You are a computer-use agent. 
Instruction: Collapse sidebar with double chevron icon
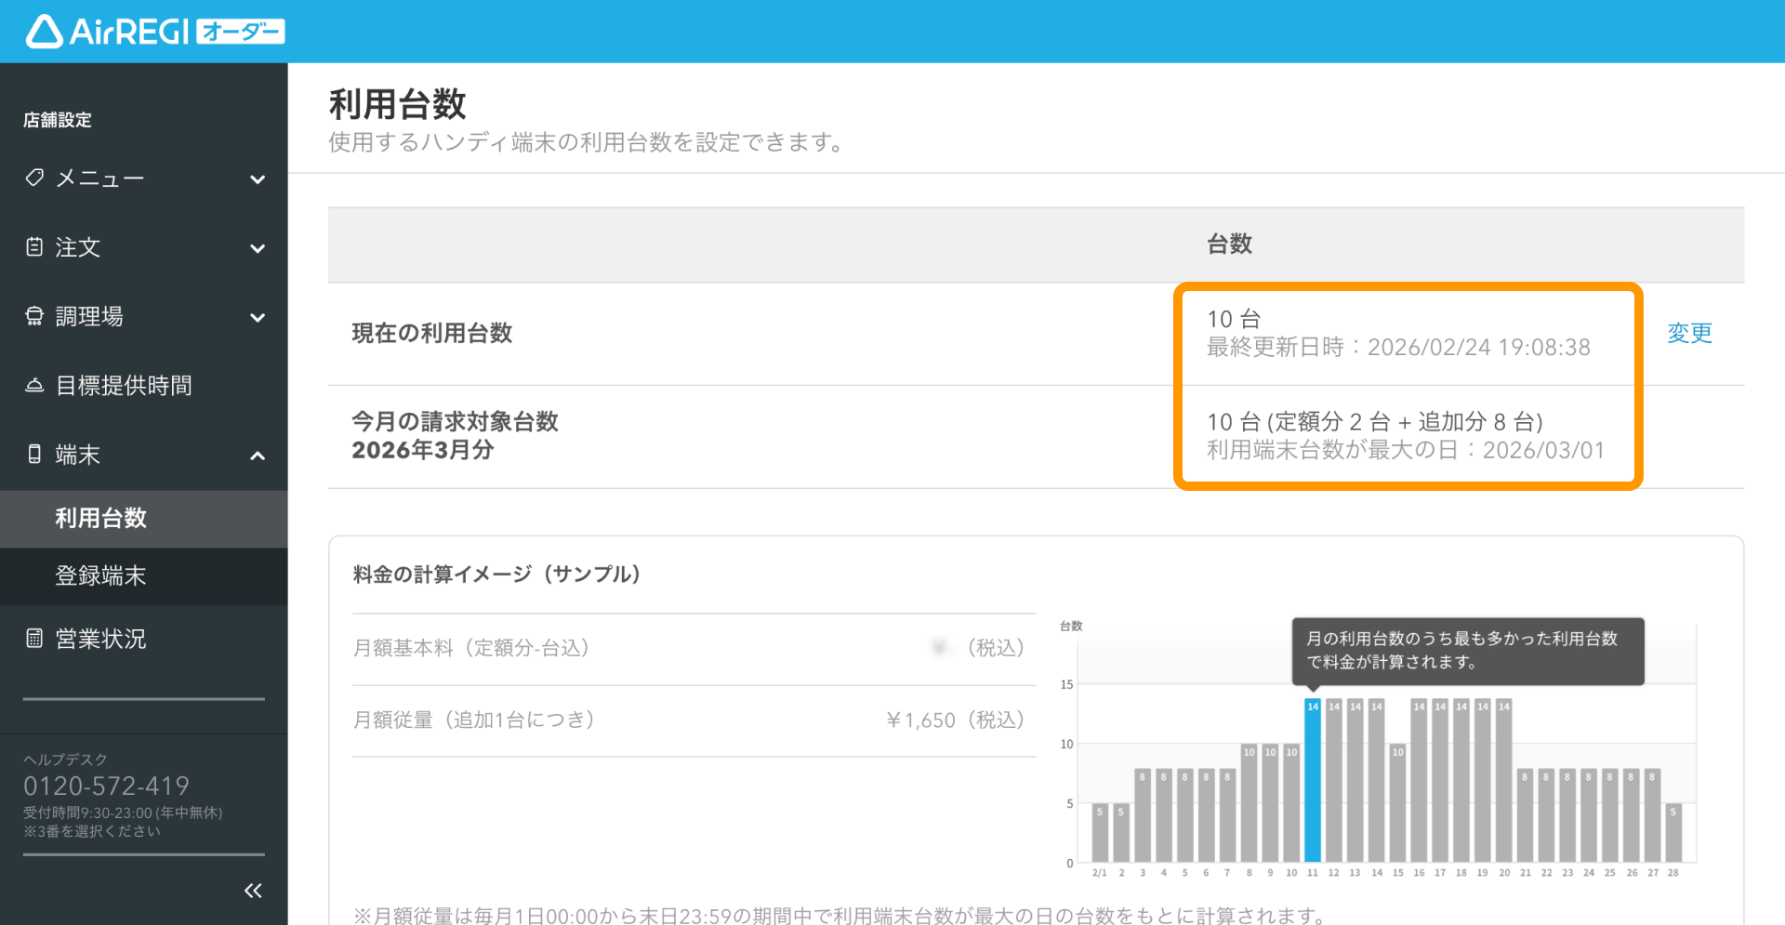click(x=253, y=891)
